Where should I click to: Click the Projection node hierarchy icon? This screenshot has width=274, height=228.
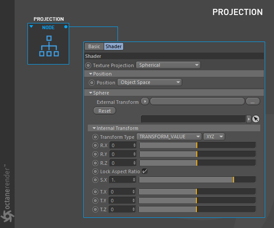point(49,46)
